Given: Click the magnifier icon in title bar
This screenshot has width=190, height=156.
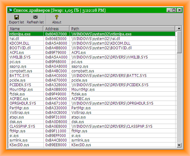Looking at the screenshot, I should pos(10,10).
